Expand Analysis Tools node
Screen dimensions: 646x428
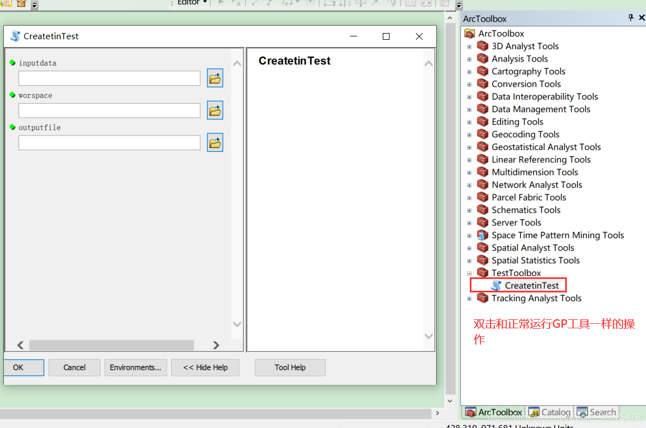pyautogui.click(x=469, y=59)
